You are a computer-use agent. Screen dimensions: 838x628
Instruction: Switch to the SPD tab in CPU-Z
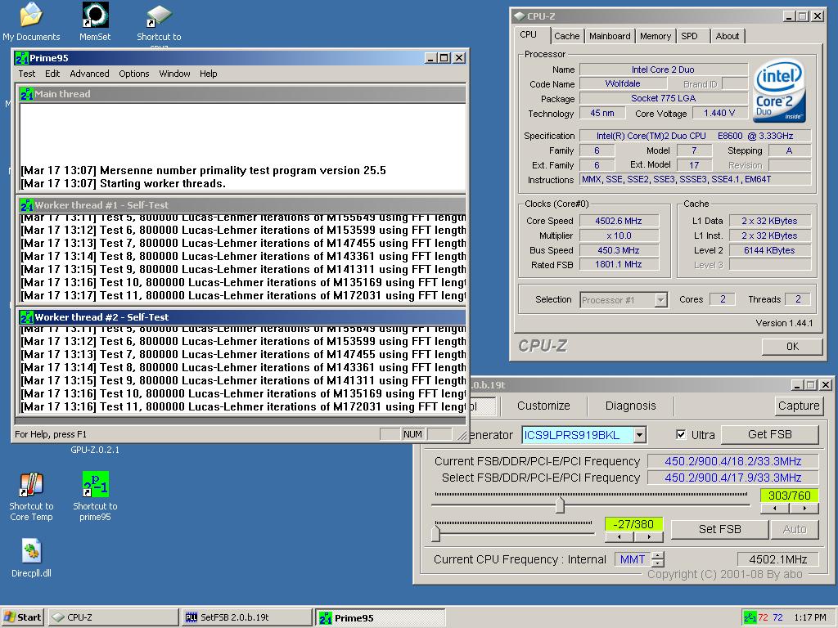[689, 36]
